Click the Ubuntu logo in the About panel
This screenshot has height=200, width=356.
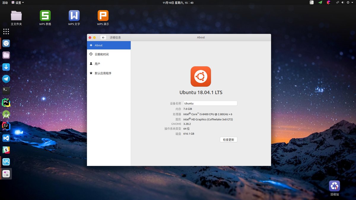[x=201, y=76]
